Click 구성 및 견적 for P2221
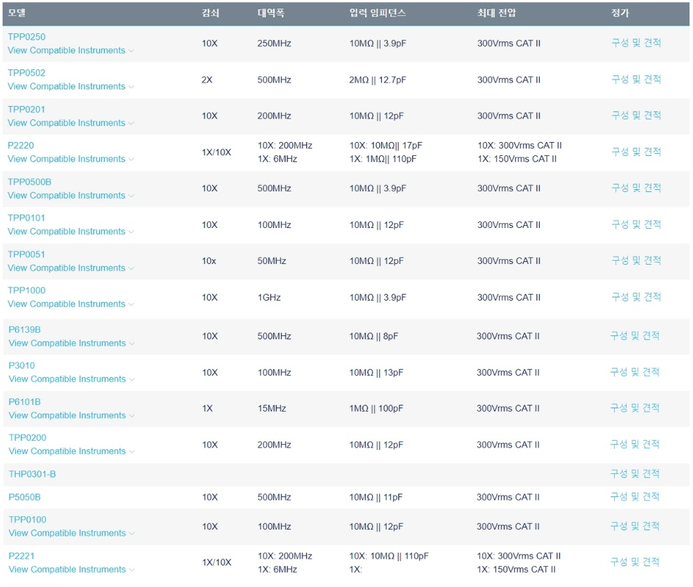Viewport: 693px width, 587px height. tap(635, 562)
